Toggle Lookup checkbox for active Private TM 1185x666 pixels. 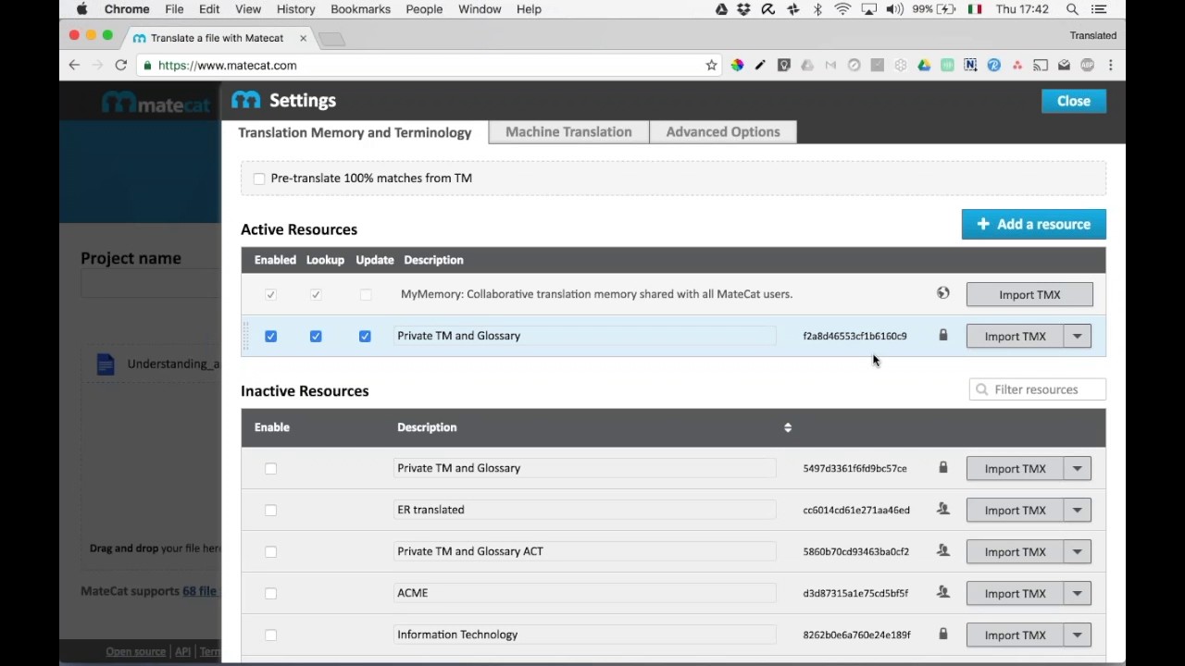click(316, 336)
